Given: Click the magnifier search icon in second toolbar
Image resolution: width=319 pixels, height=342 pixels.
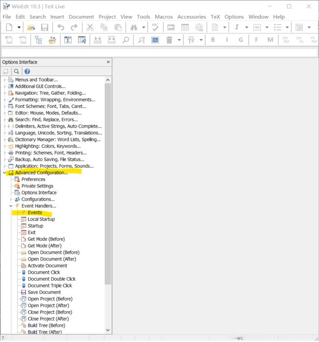Looking at the screenshot, I should (x=126, y=40).
